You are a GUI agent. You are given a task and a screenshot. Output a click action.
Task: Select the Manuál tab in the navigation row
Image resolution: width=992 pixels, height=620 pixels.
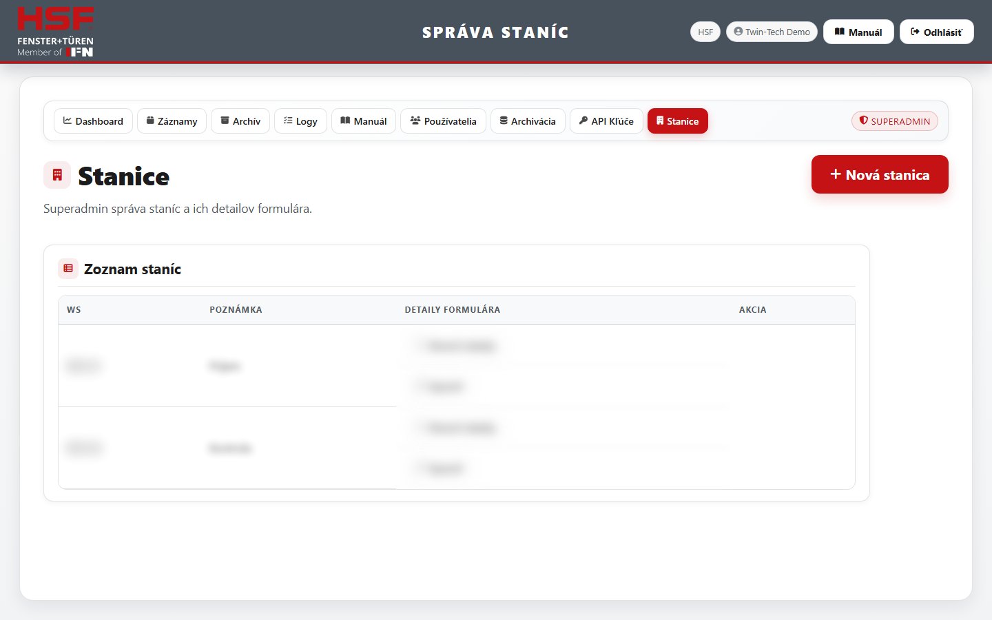pyautogui.click(x=364, y=121)
